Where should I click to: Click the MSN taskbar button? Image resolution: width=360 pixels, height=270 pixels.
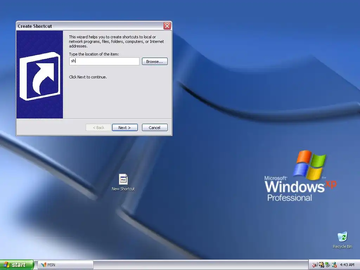click(x=65, y=265)
